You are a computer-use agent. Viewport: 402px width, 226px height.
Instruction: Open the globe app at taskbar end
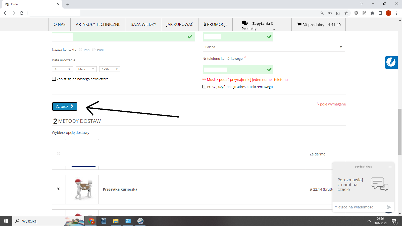[x=140, y=221]
